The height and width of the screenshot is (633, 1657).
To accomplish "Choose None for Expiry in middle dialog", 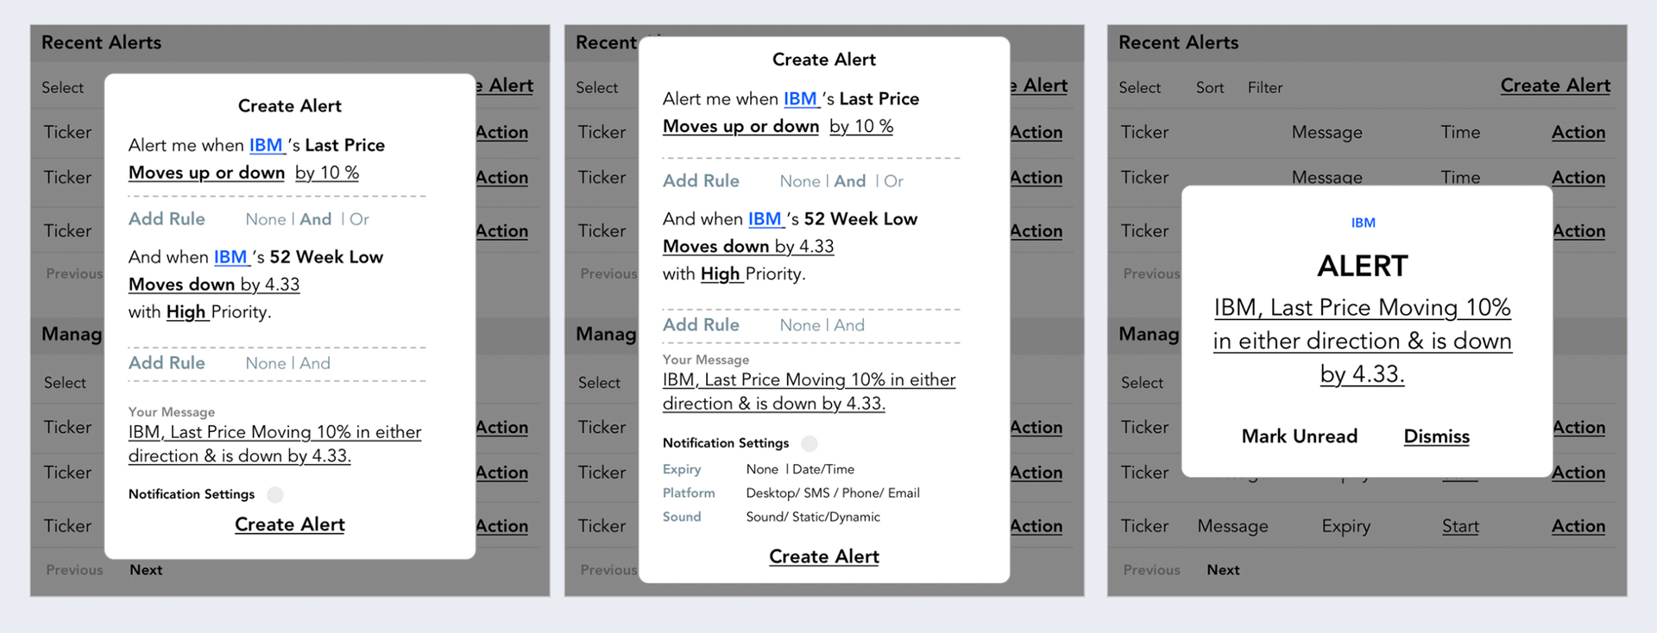I will (762, 469).
